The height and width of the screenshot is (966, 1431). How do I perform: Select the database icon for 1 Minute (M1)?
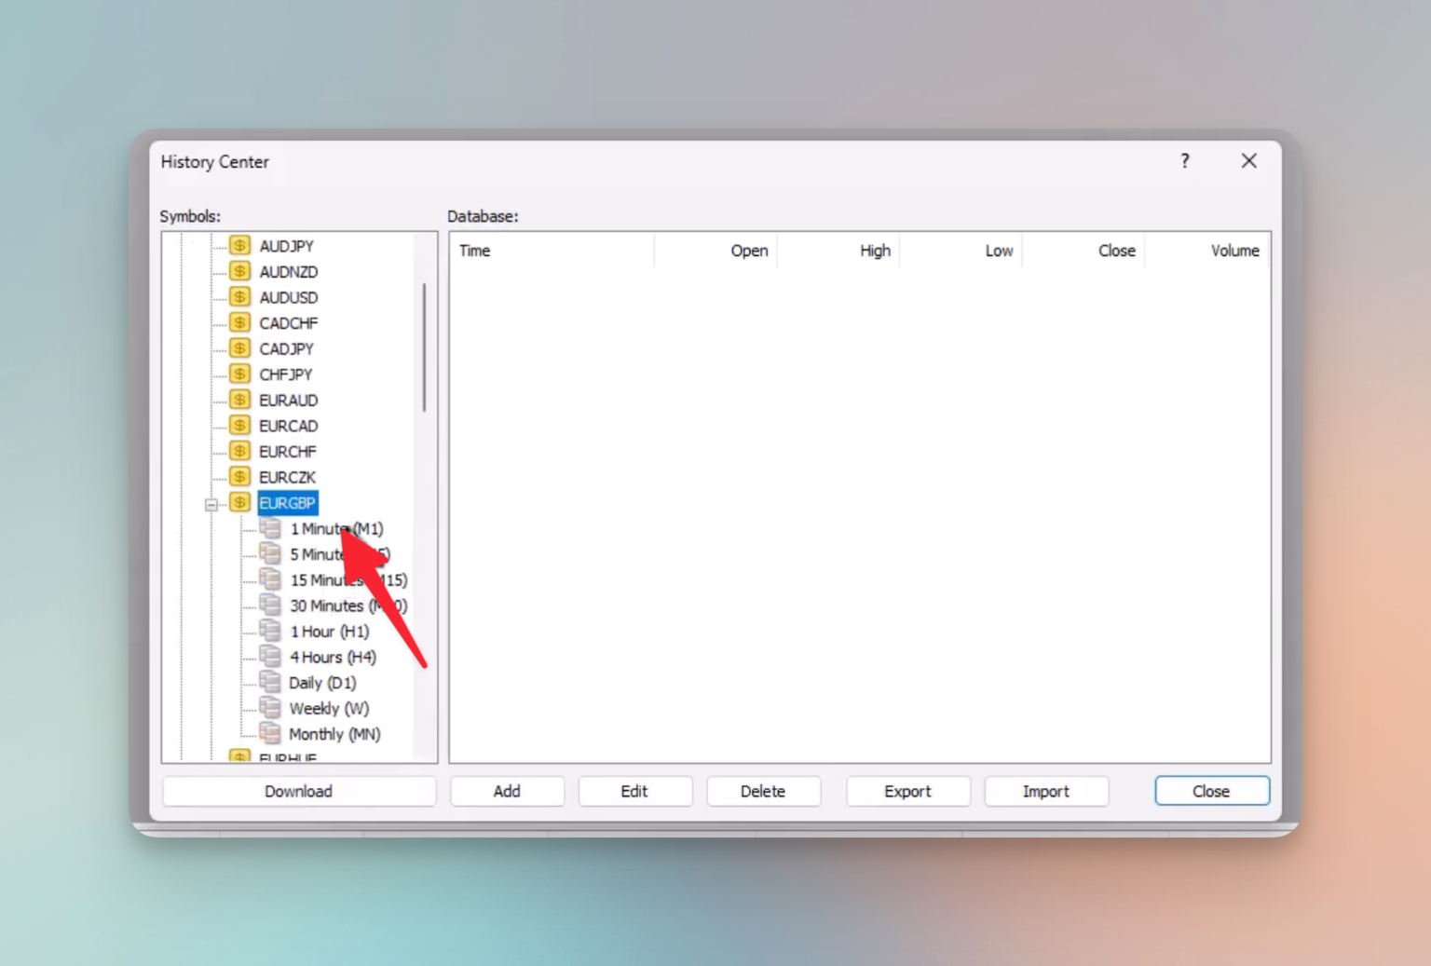(x=271, y=528)
